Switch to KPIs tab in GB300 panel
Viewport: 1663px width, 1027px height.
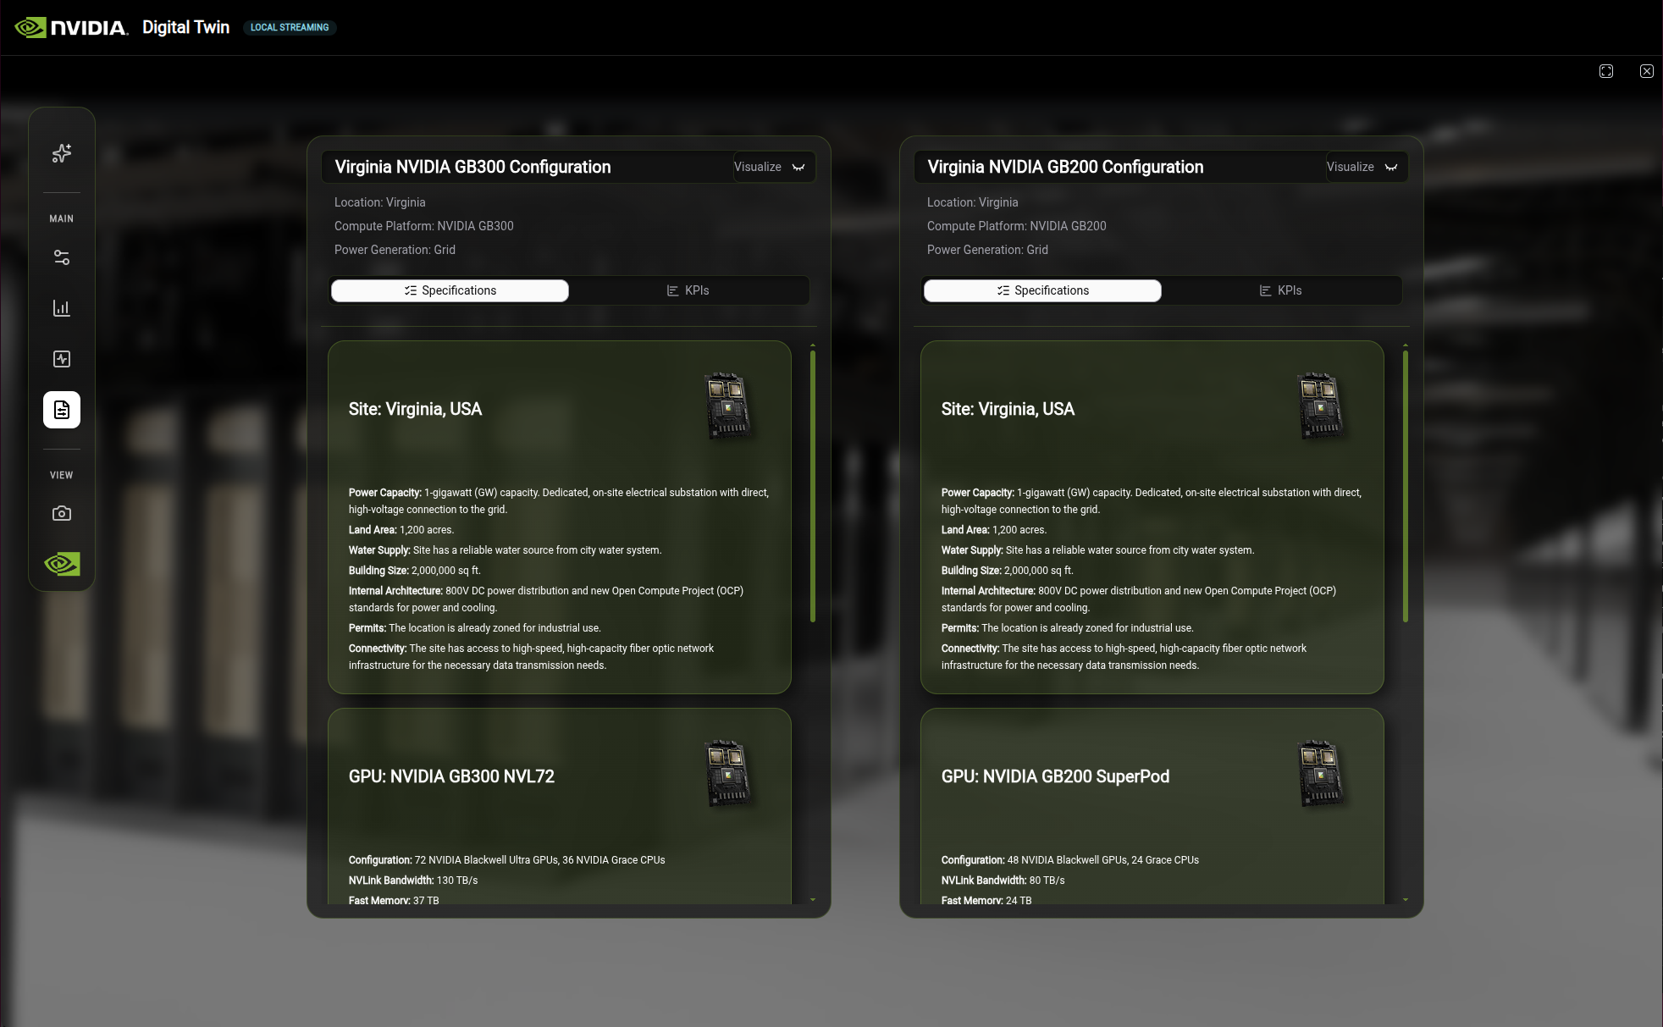pyautogui.click(x=688, y=290)
